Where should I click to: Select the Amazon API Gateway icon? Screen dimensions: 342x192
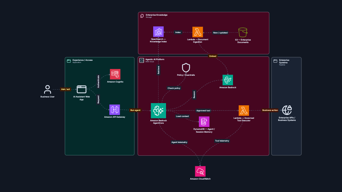pyautogui.click(x=114, y=110)
